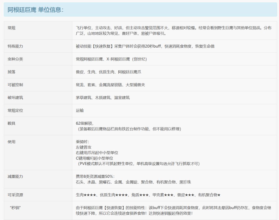Viewport: 279px width, 220px height.
Task: Click the variant text 常规阿根廷巨鹰、X-阿根廷巨鹰
Action: 103,59
